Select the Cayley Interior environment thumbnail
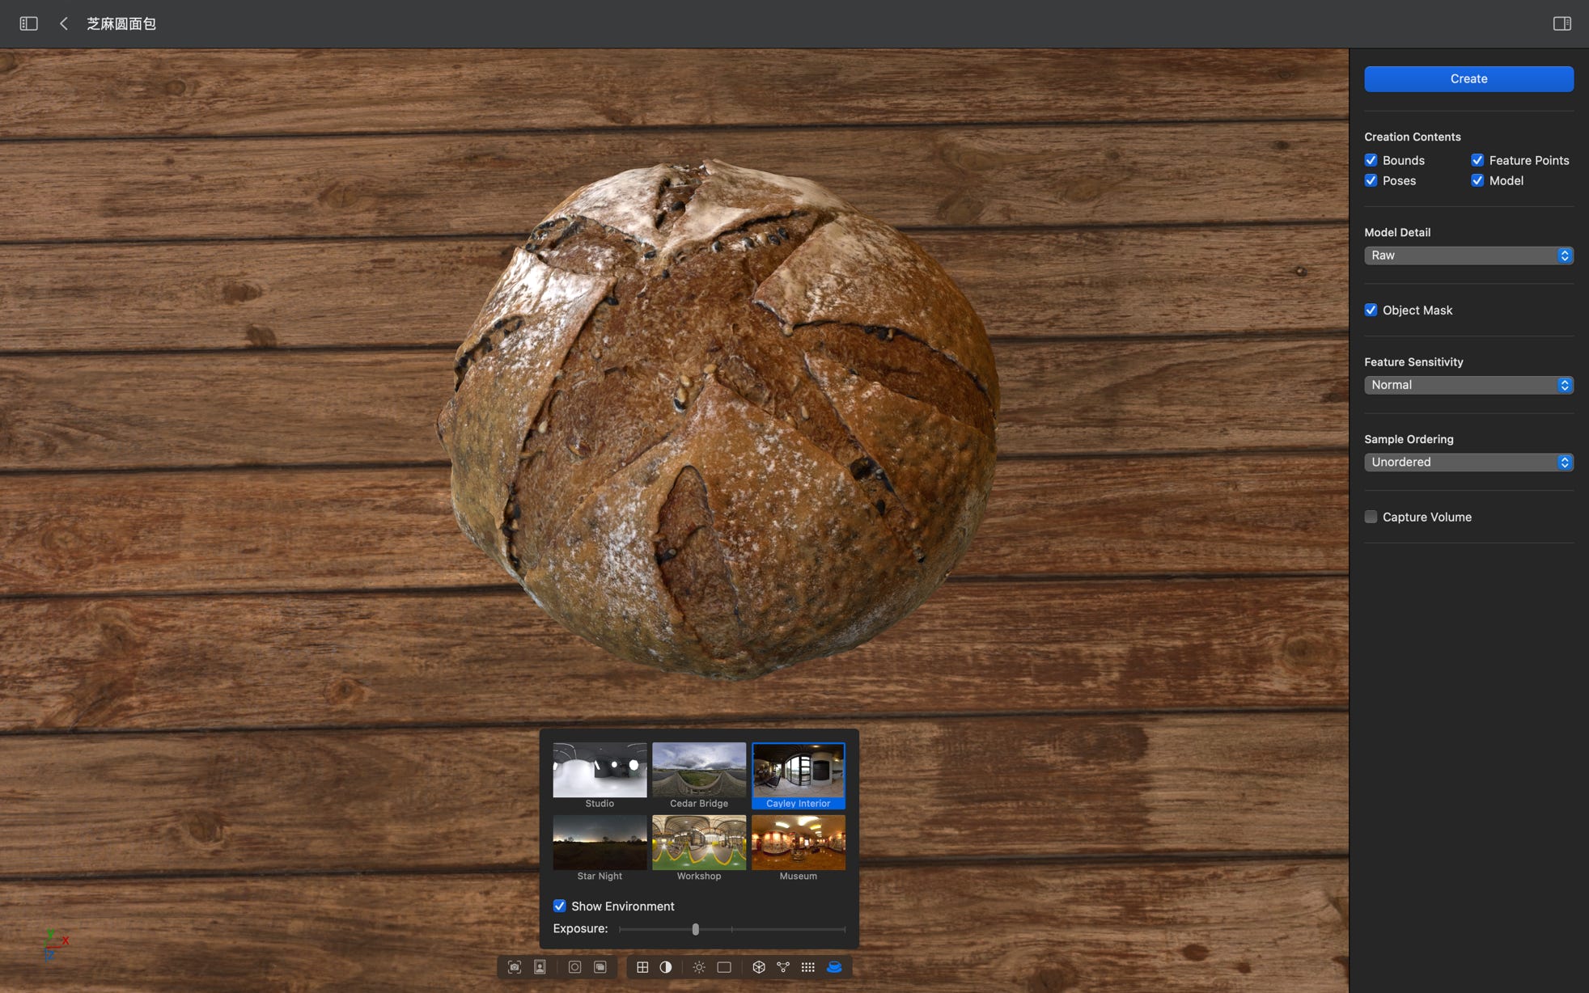 [x=799, y=770]
